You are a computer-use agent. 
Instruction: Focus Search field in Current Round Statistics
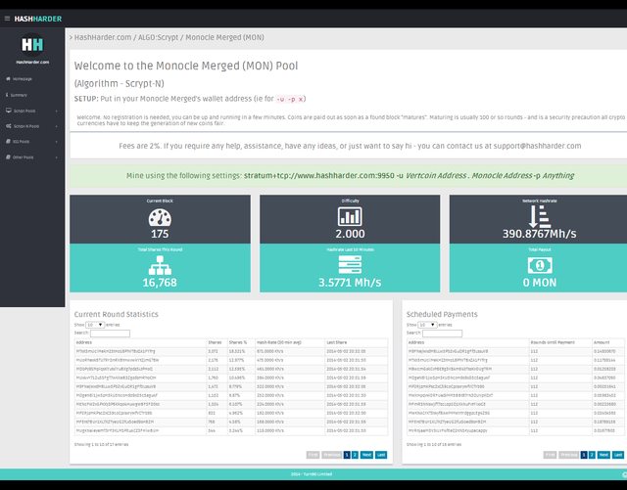pos(110,334)
